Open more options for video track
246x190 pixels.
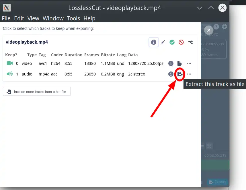coord(189,63)
